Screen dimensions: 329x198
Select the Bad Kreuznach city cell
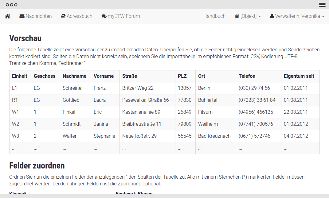(x=214, y=136)
